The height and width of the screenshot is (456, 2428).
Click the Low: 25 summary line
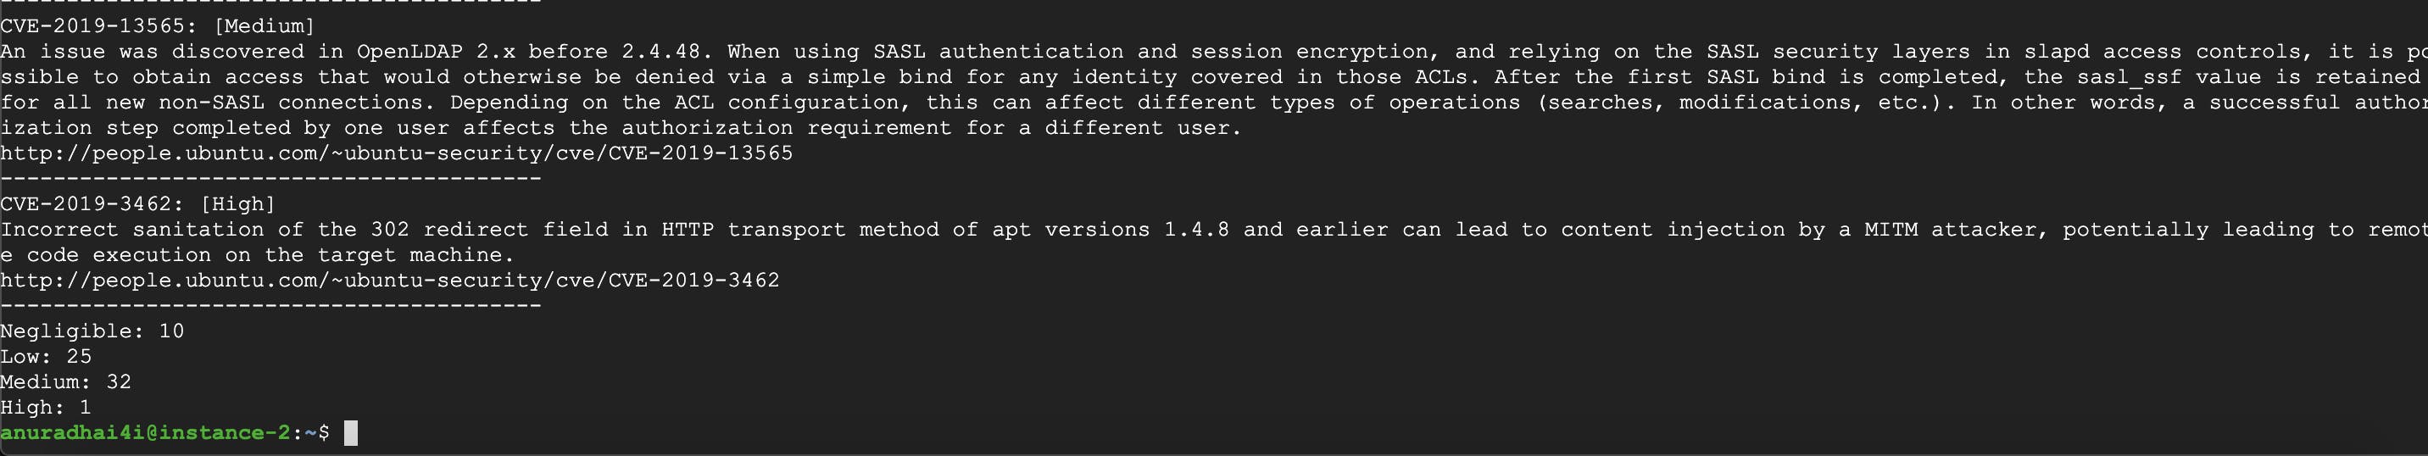pyautogui.click(x=46, y=356)
